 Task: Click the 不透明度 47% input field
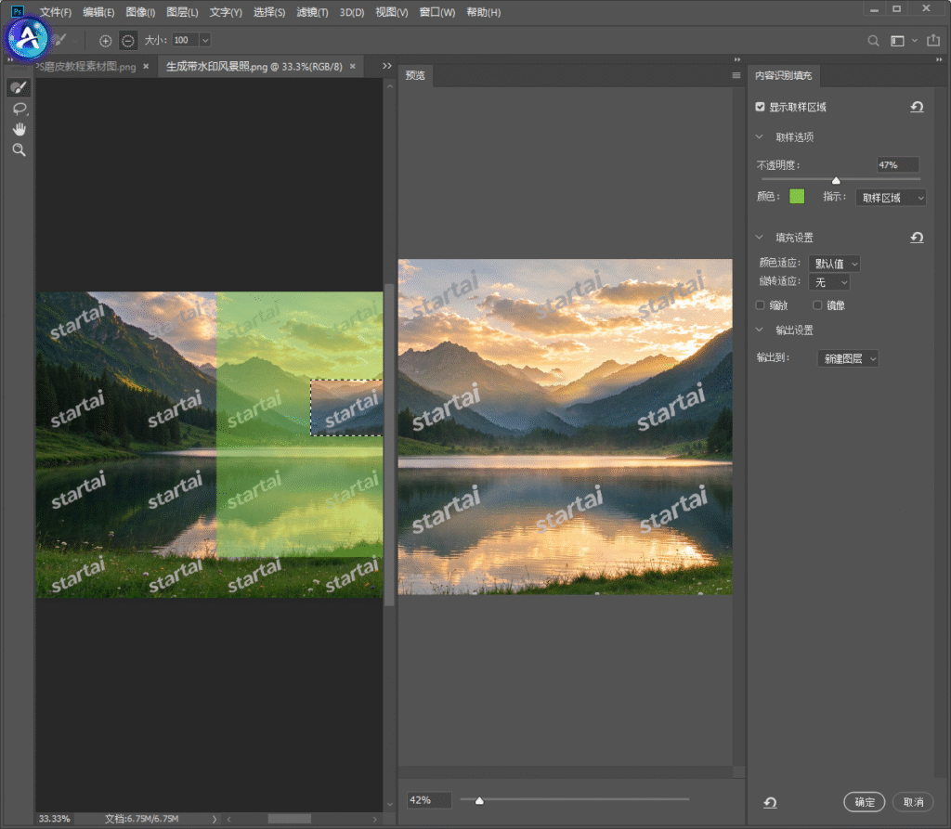(x=898, y=165)
